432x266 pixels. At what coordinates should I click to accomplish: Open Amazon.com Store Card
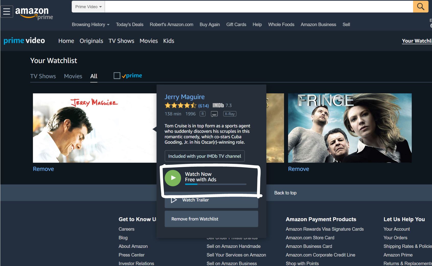(310, 238)
